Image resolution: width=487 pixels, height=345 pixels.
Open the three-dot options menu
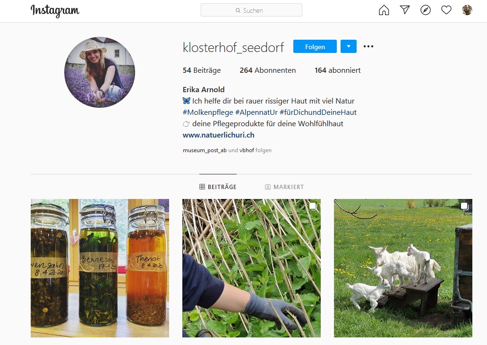click(368, 46)
